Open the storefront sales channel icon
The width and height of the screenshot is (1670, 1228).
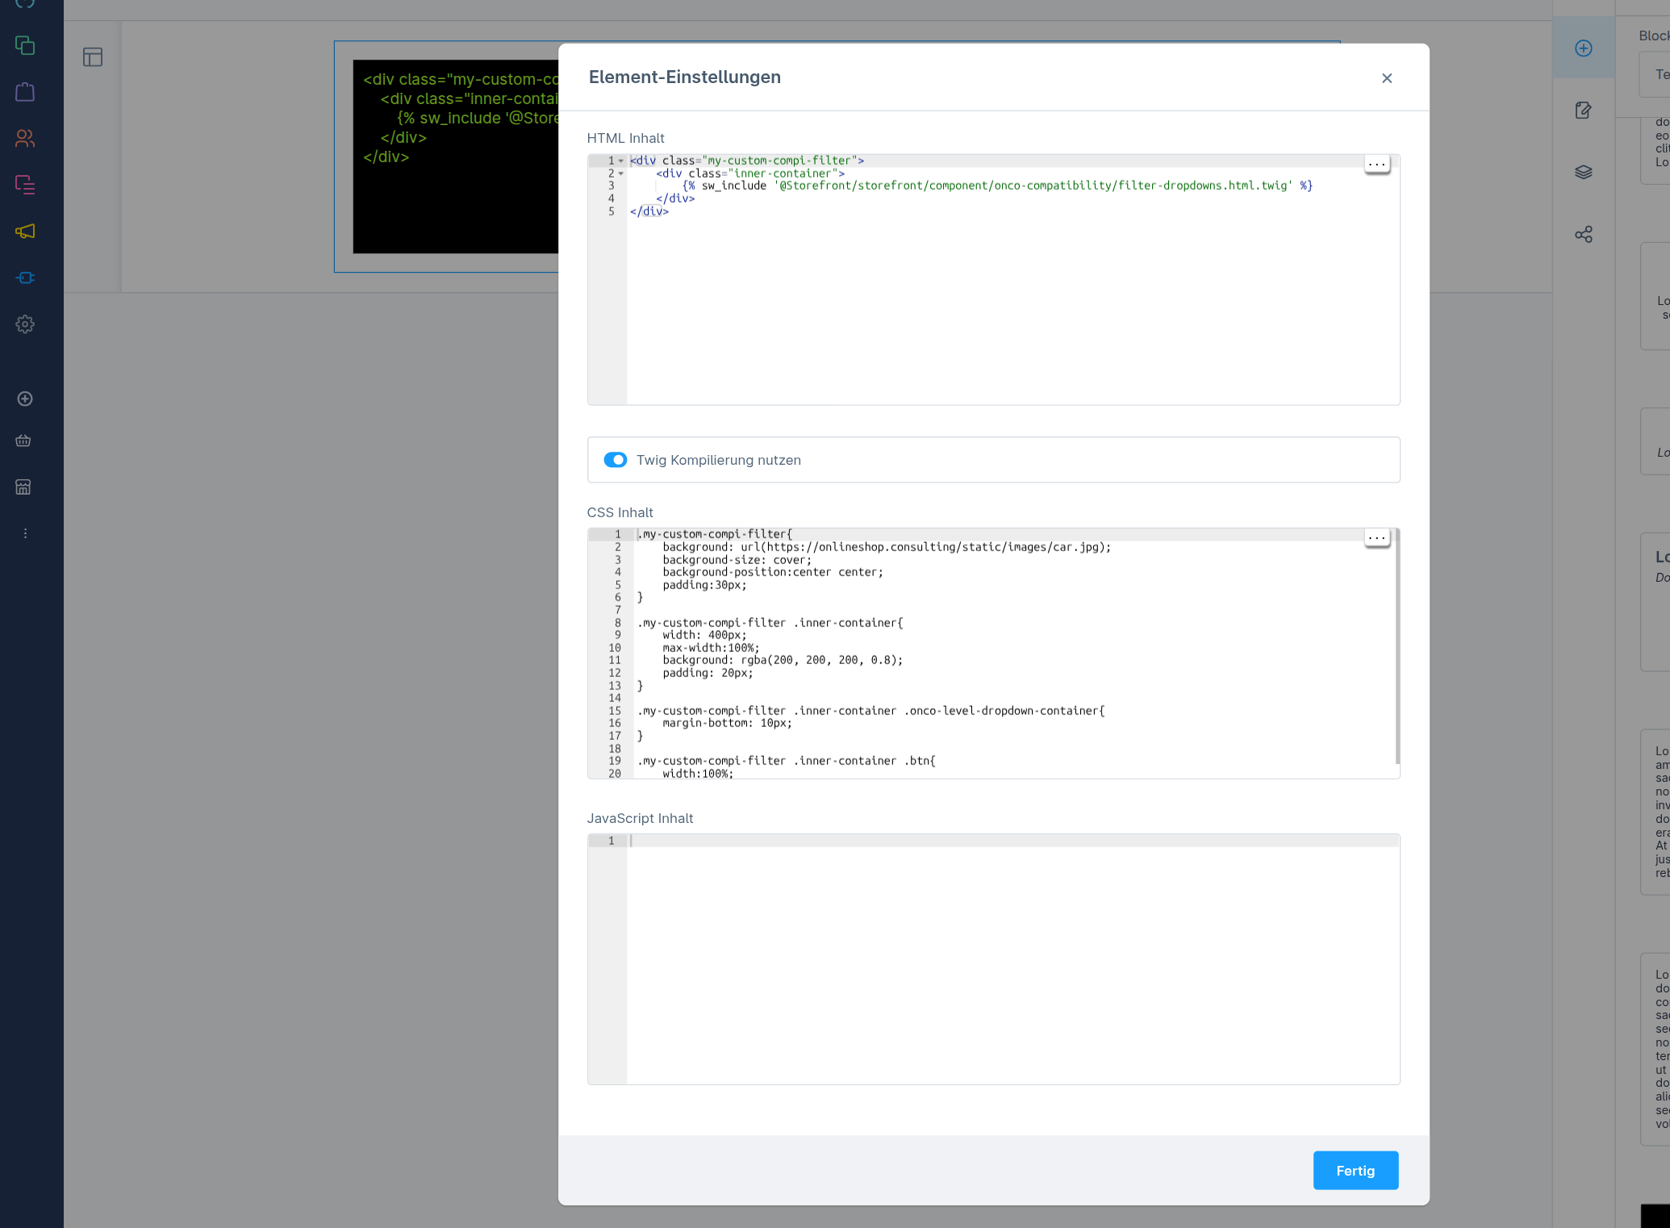pos(23,487)
